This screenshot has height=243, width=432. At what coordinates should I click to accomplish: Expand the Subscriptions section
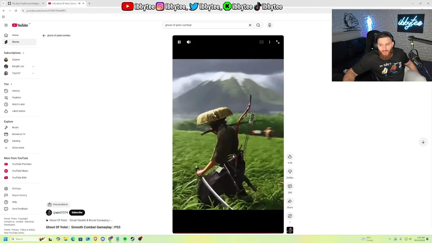(14, 53)
